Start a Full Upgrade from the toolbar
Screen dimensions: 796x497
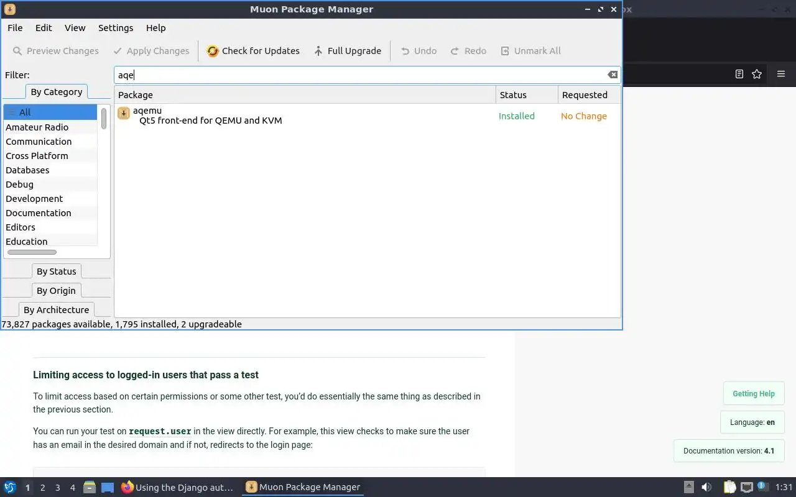tap(348, 51)
